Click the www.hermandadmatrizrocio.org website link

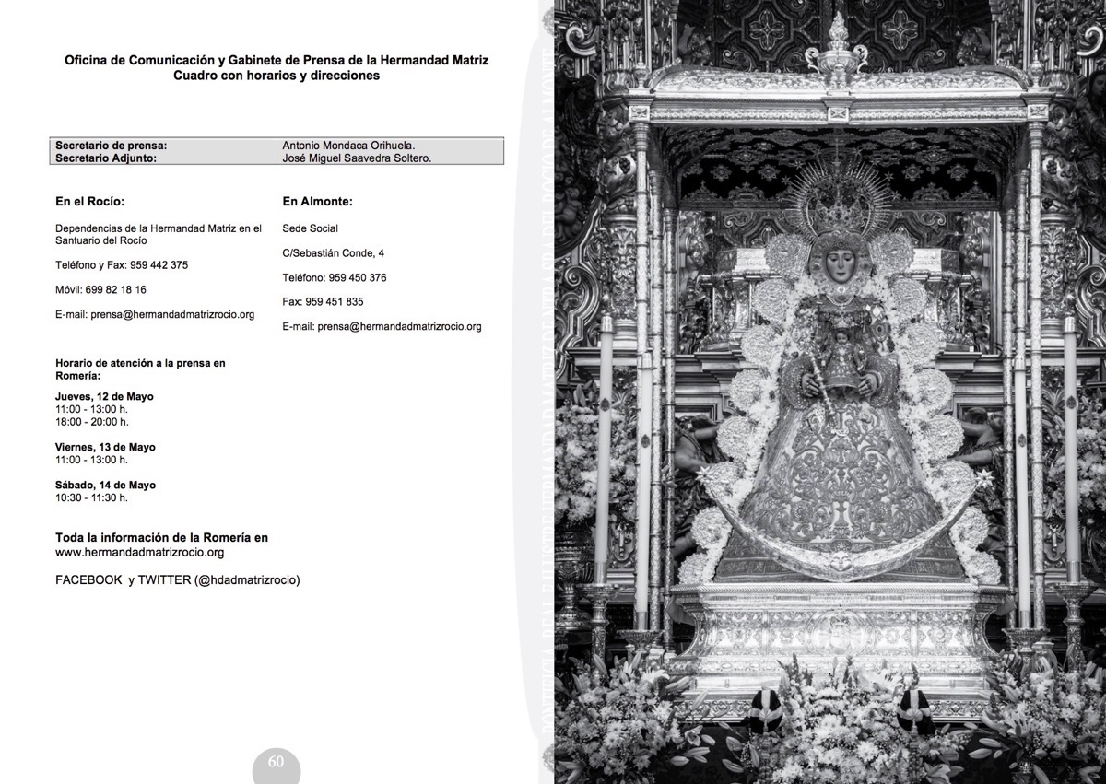[139, 553]
